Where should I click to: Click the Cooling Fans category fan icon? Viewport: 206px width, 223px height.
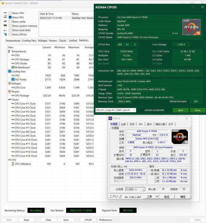tap(9, 71)
